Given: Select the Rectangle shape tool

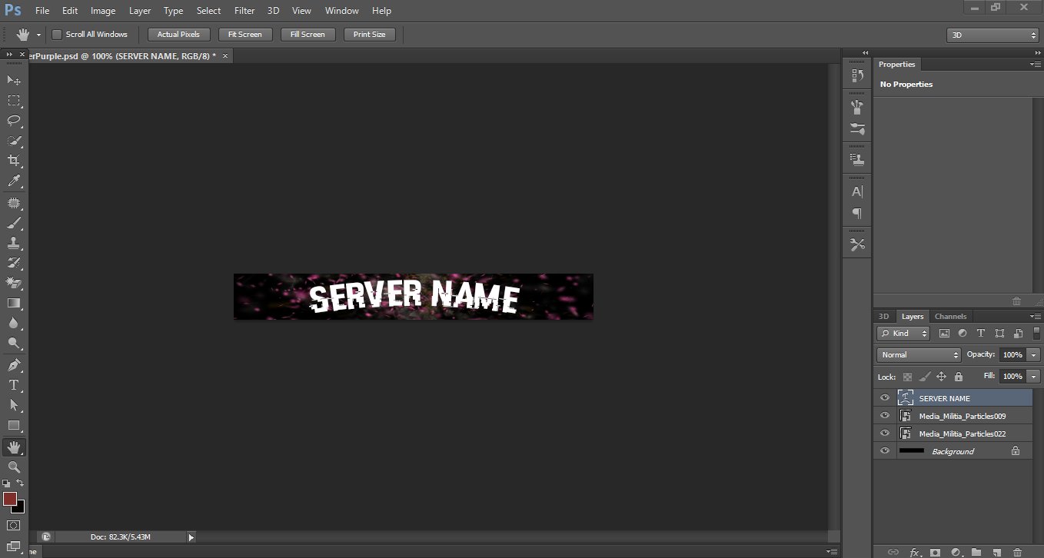Looking at the screenshot, I should tap(14, 425).
